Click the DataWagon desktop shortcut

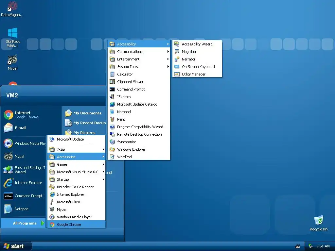pyautogui.click(x=12, y=9)
